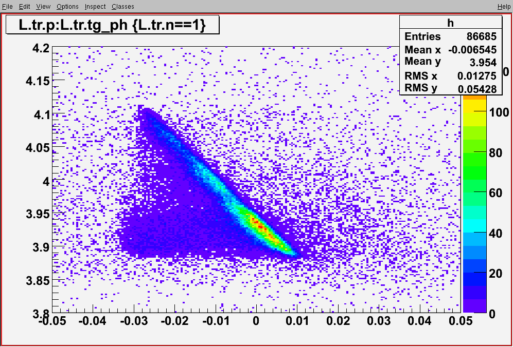Click the palette axis label 60

point(496,193)
